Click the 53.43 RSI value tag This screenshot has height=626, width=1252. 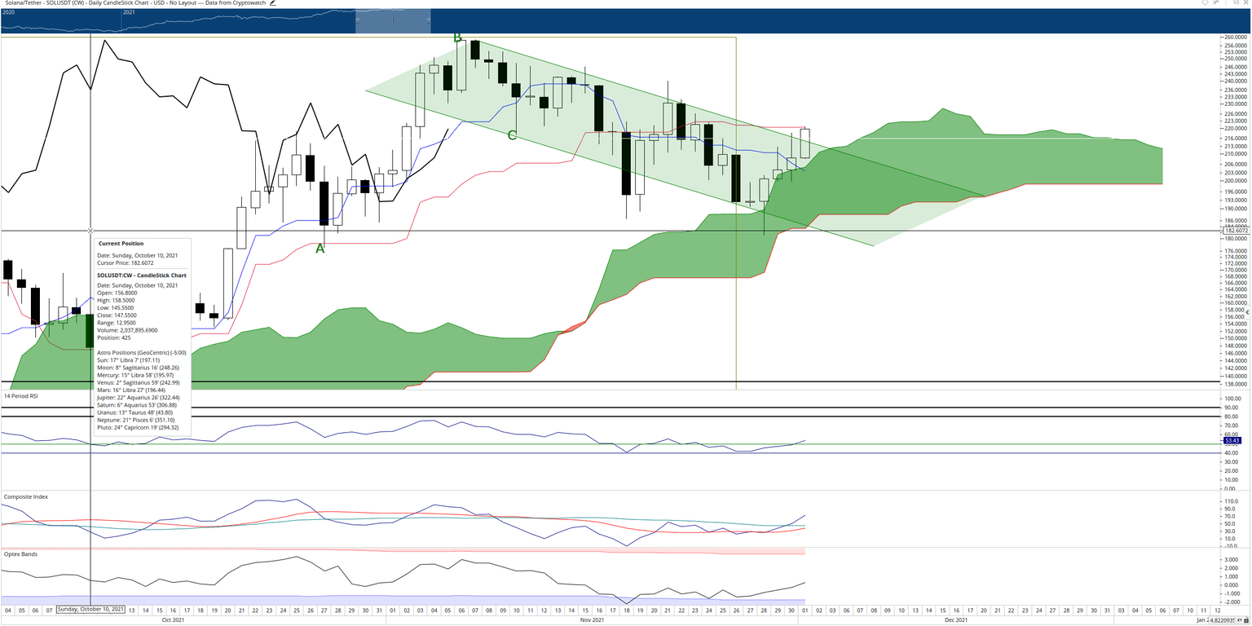coord(1232,440)
